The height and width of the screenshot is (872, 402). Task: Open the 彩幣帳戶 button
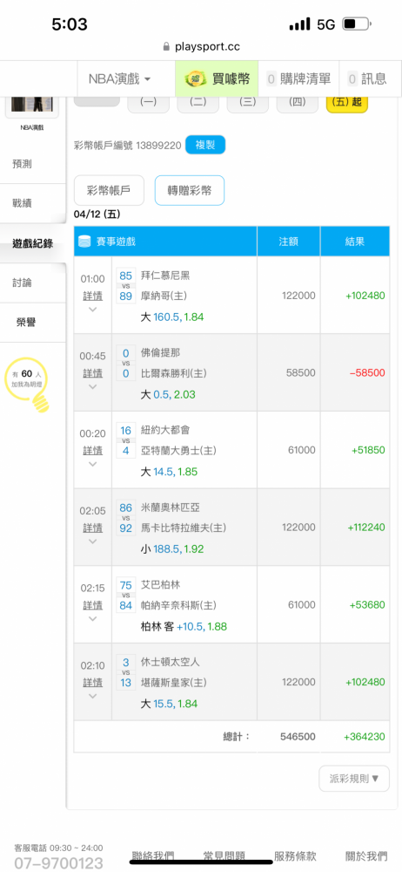click(x=109, y=191)
